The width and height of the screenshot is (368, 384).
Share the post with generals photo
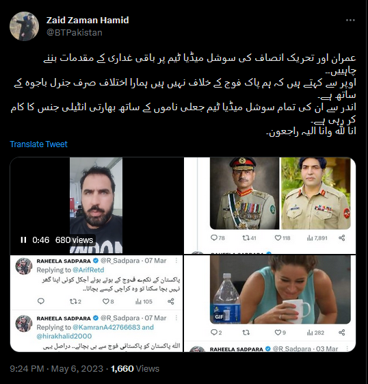coord(342,238)
